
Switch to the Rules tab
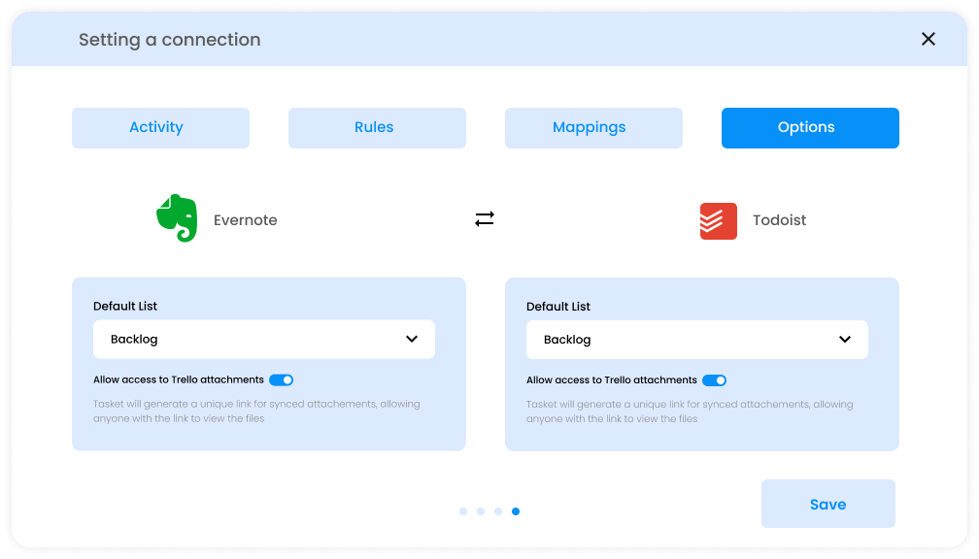point(377,128)
